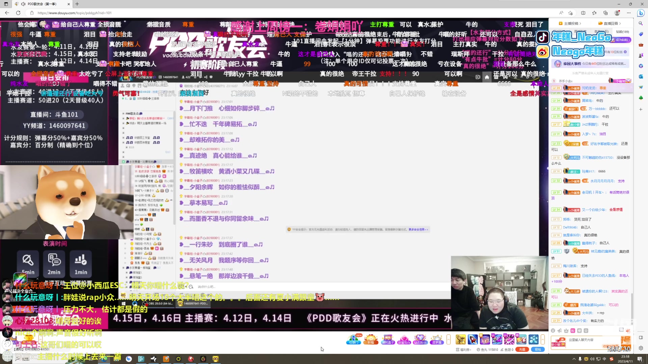Add this page to favorites
The image size is (648, 364).
[x=570, y=13]
